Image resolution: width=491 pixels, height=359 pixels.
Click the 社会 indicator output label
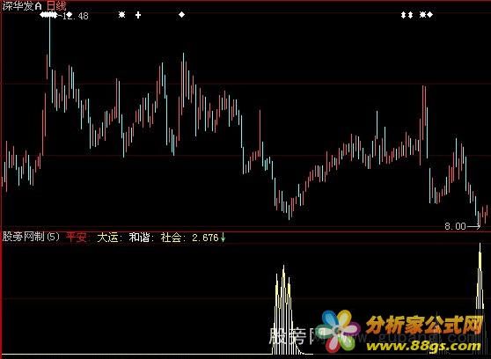[x=171, y=238]
